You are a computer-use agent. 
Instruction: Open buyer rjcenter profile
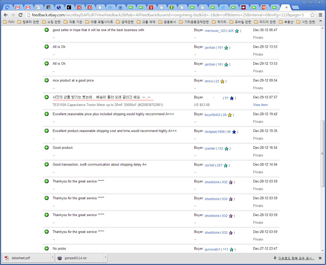click(210, 149)
